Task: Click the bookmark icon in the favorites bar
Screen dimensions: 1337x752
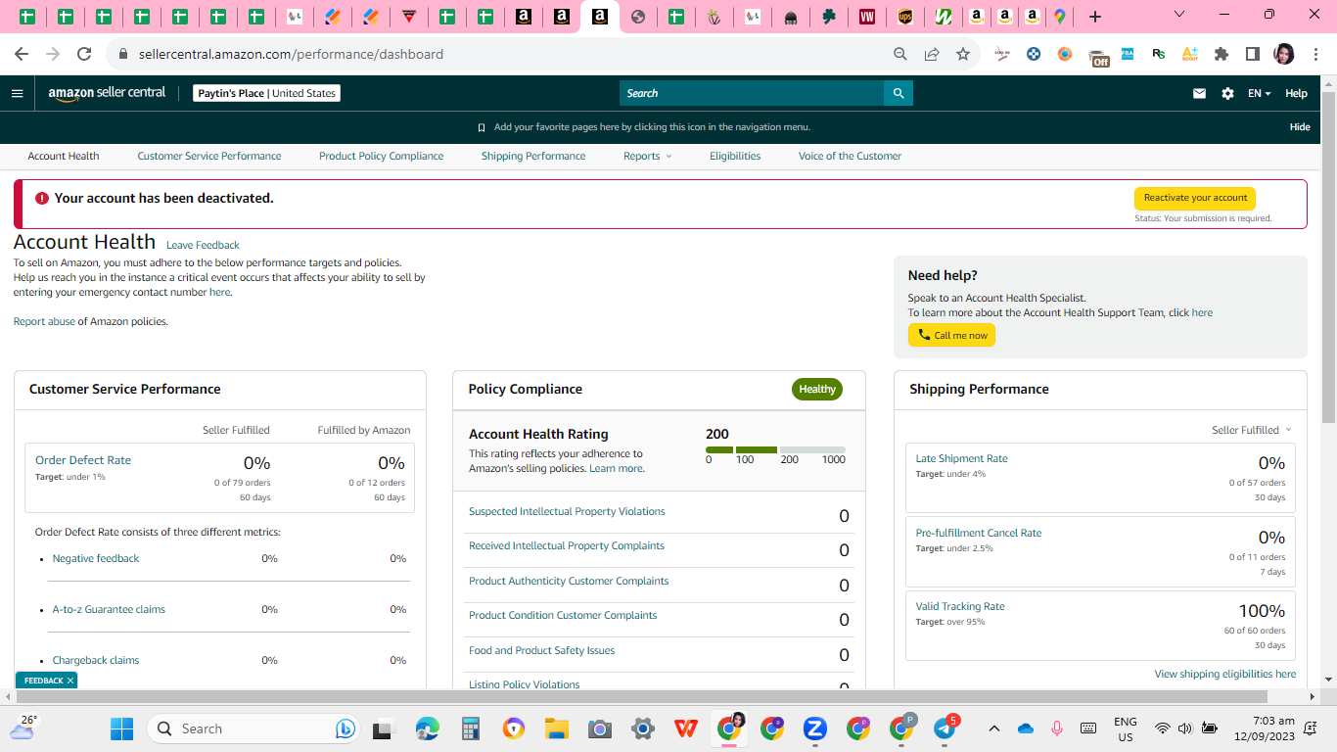Action: [x=482, y=127]
